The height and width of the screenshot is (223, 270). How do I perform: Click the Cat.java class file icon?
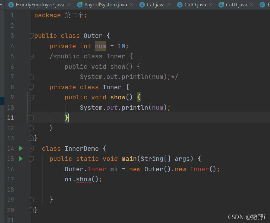click(x=142, y=5)
